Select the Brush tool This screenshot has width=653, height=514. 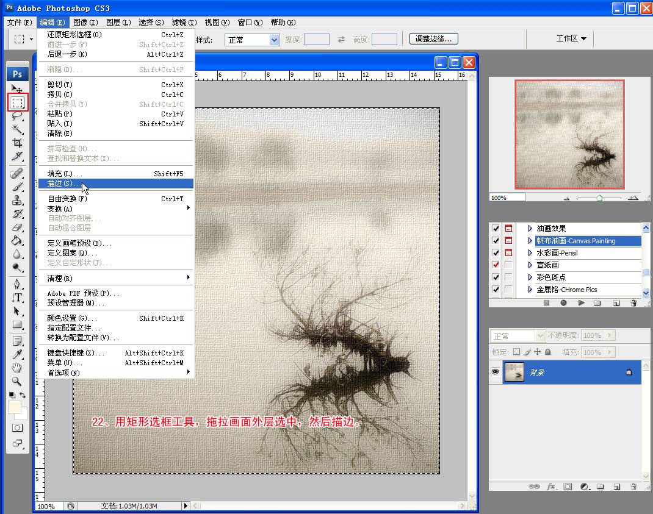coord(16,187)
